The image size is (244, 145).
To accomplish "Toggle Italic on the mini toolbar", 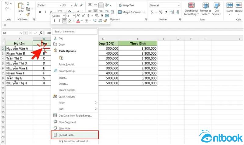I will [59, 21].
